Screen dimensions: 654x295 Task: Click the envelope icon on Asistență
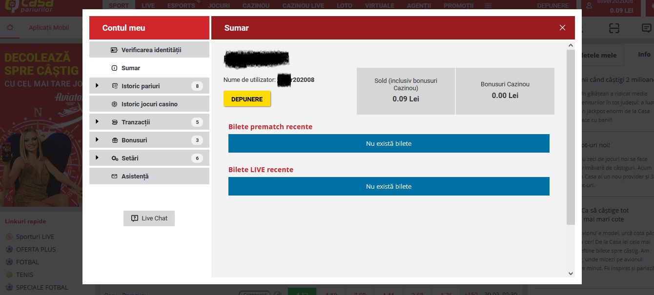114,176
